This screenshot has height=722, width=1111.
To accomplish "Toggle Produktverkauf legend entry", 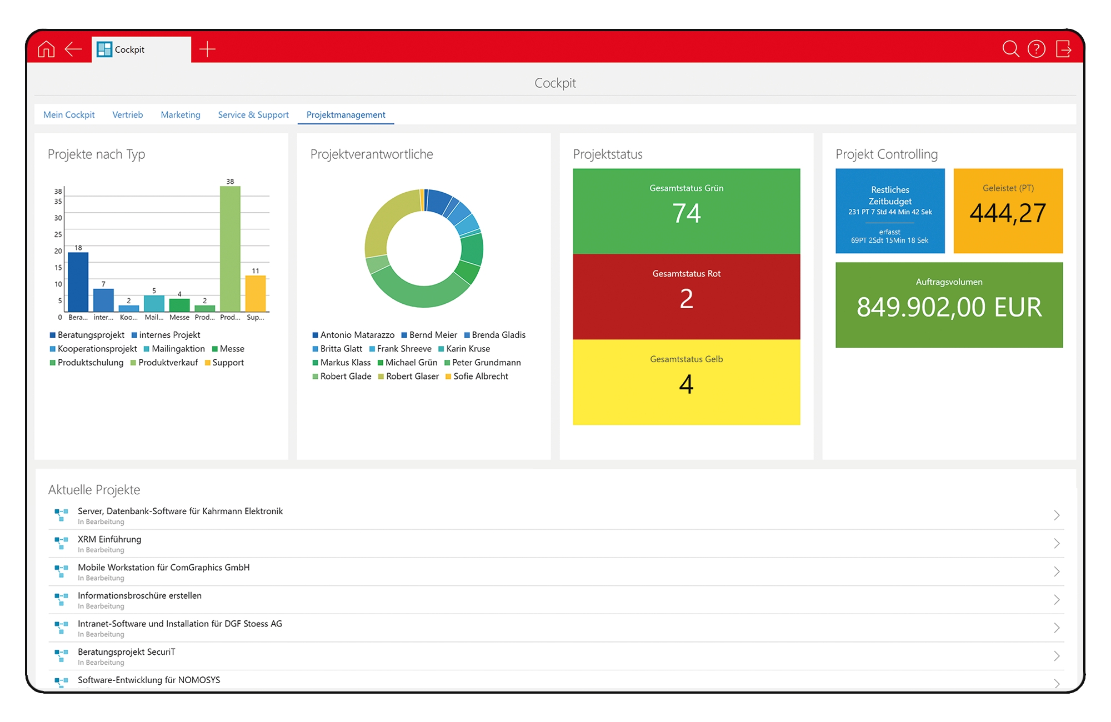I will coord(164,363).
